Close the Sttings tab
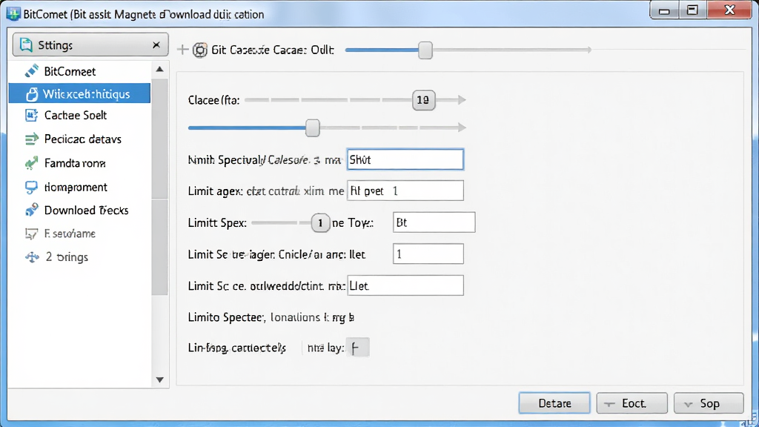759x427 pixels. [156, 45]
